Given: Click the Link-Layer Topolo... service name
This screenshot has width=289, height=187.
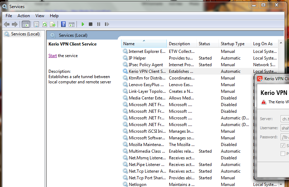Looking at the screenshot, I should (147, 91).
